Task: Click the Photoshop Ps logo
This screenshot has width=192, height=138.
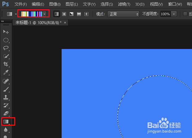Action: tap(6, 4)
